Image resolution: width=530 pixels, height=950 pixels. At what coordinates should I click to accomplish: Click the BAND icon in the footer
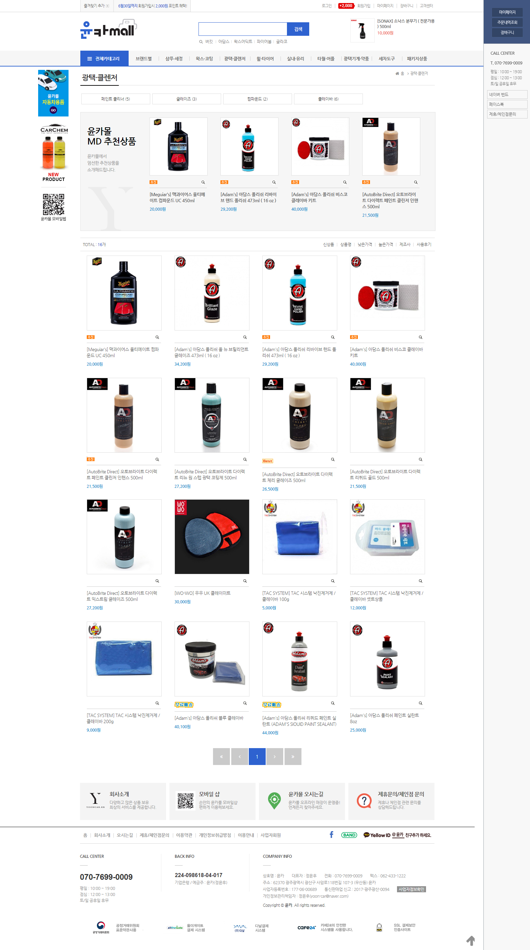[x=349, y=835]
